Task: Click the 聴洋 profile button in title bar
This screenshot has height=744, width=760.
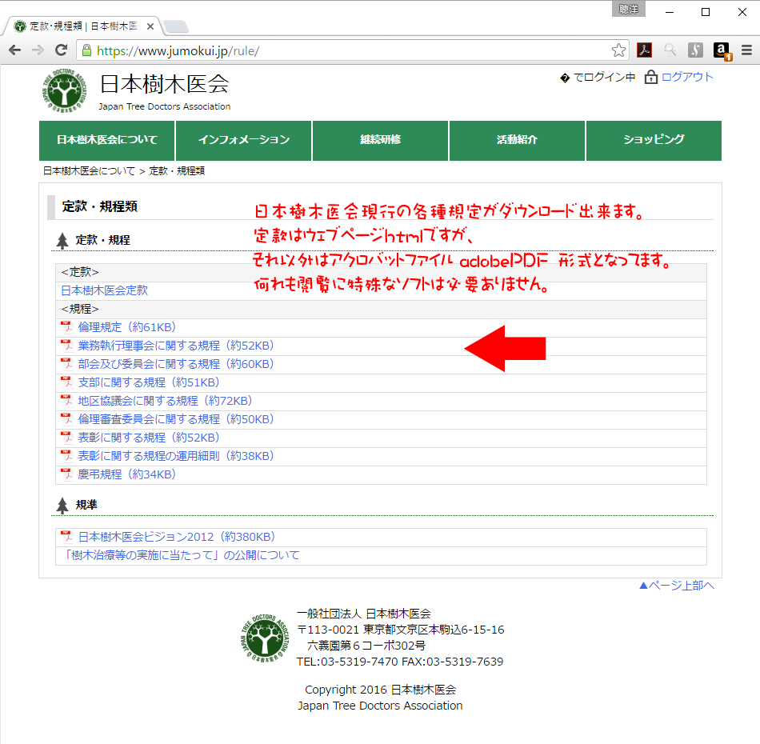Action: pos(628,10)
